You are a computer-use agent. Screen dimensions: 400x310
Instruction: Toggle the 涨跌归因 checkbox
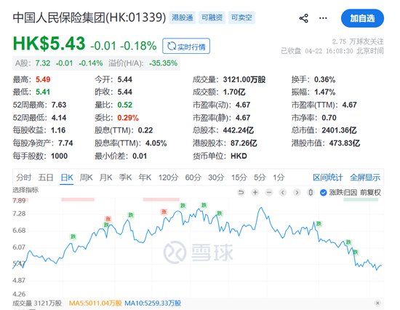[323, 193]
